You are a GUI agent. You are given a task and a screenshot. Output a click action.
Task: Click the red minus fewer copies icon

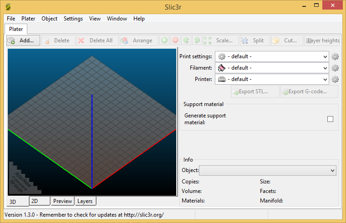175,41
